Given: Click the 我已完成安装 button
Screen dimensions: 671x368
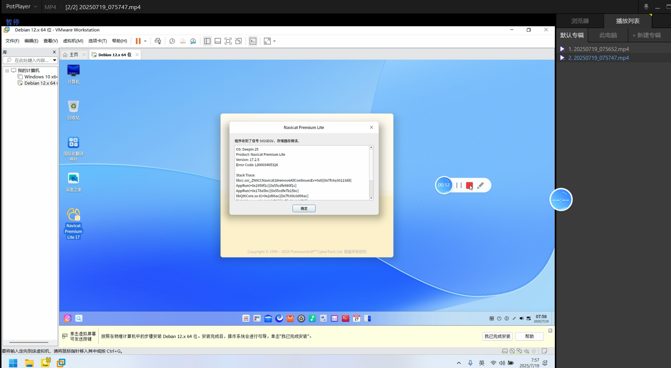Looking at the screenshot, I should (497, 336).
